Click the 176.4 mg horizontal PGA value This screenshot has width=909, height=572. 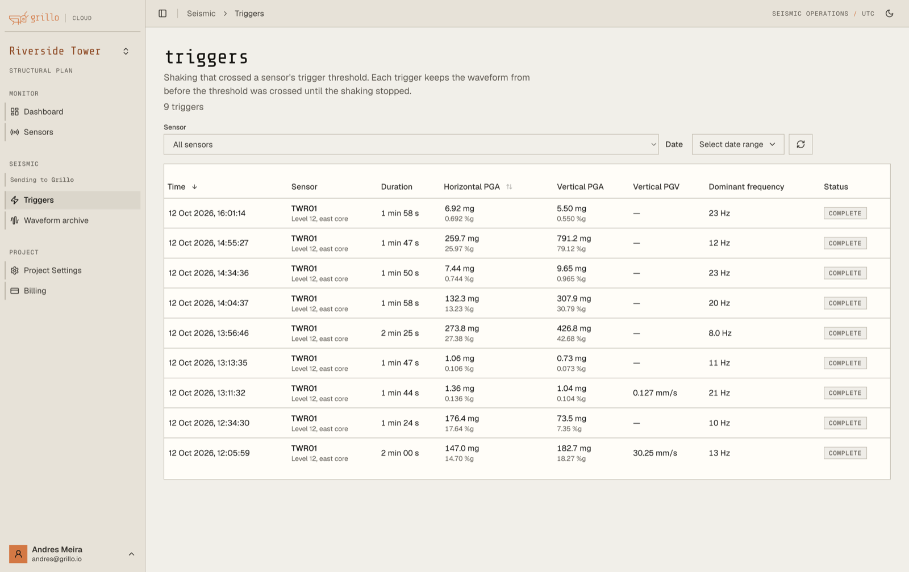coord(462,419)
